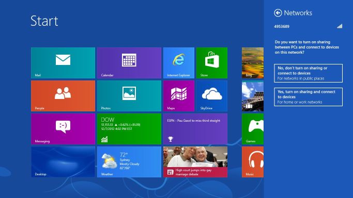Open the Photos tile
This screenshot has width=353, height=198.
(129, 96)
